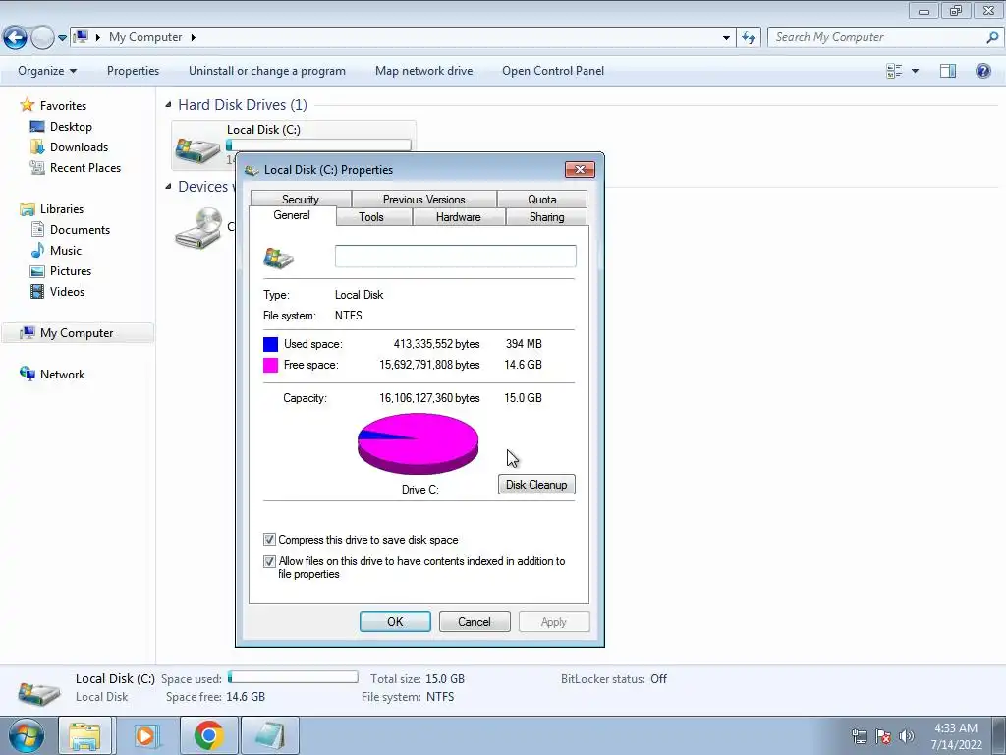
Task: Select Favorites in the navigation pane
Action: coord(63,105)
